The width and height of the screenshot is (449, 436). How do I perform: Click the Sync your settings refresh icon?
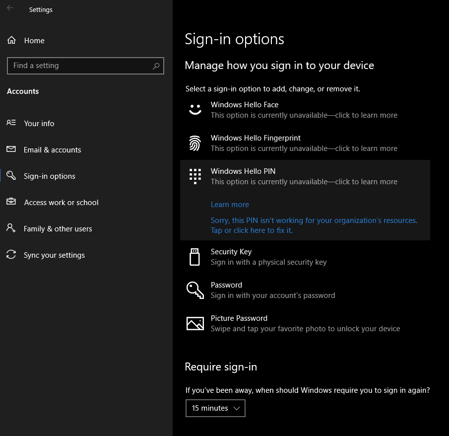[x=11, y=255]
